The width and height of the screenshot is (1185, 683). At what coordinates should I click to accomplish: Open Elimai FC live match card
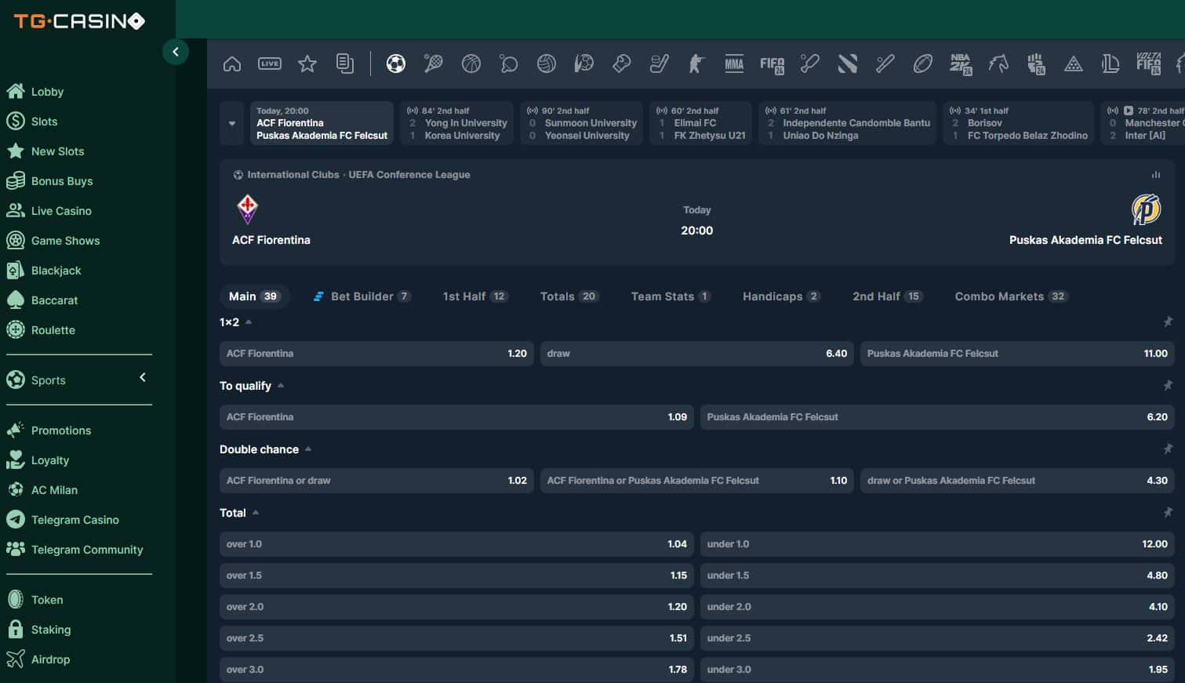tap(700, 123)
